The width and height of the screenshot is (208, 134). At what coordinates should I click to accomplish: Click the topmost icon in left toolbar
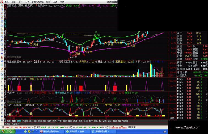click(2, 6)
